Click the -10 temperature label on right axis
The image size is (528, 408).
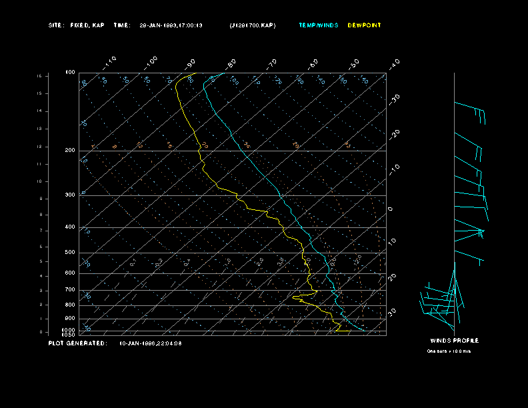[394, 170]
